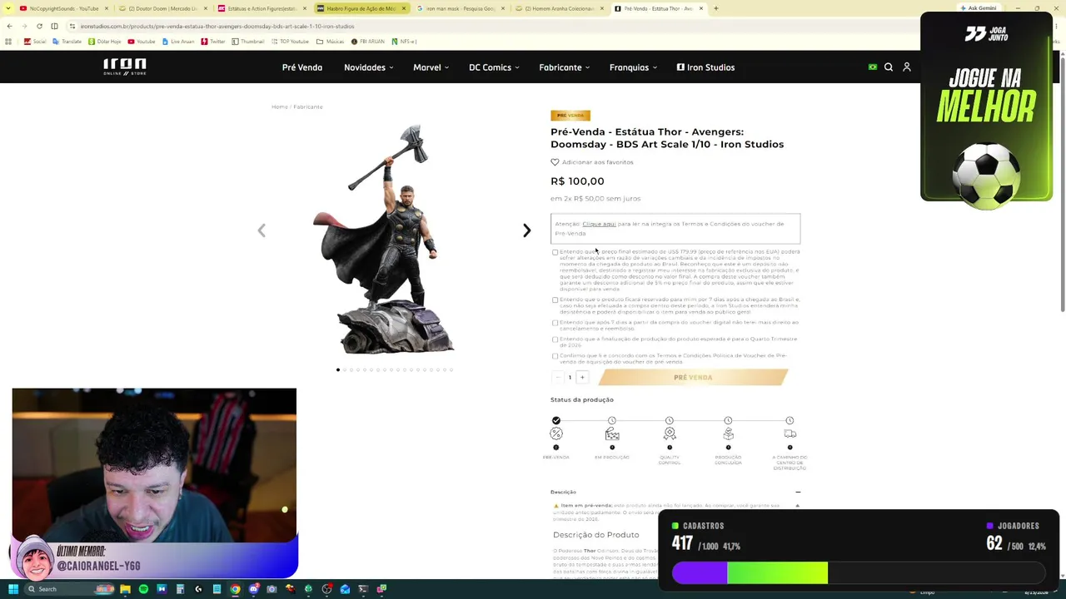Open the Músicas bookmarks folder
Image resolution: width=1066 pixels, height=599 pixels.
[x=331, y=42]
